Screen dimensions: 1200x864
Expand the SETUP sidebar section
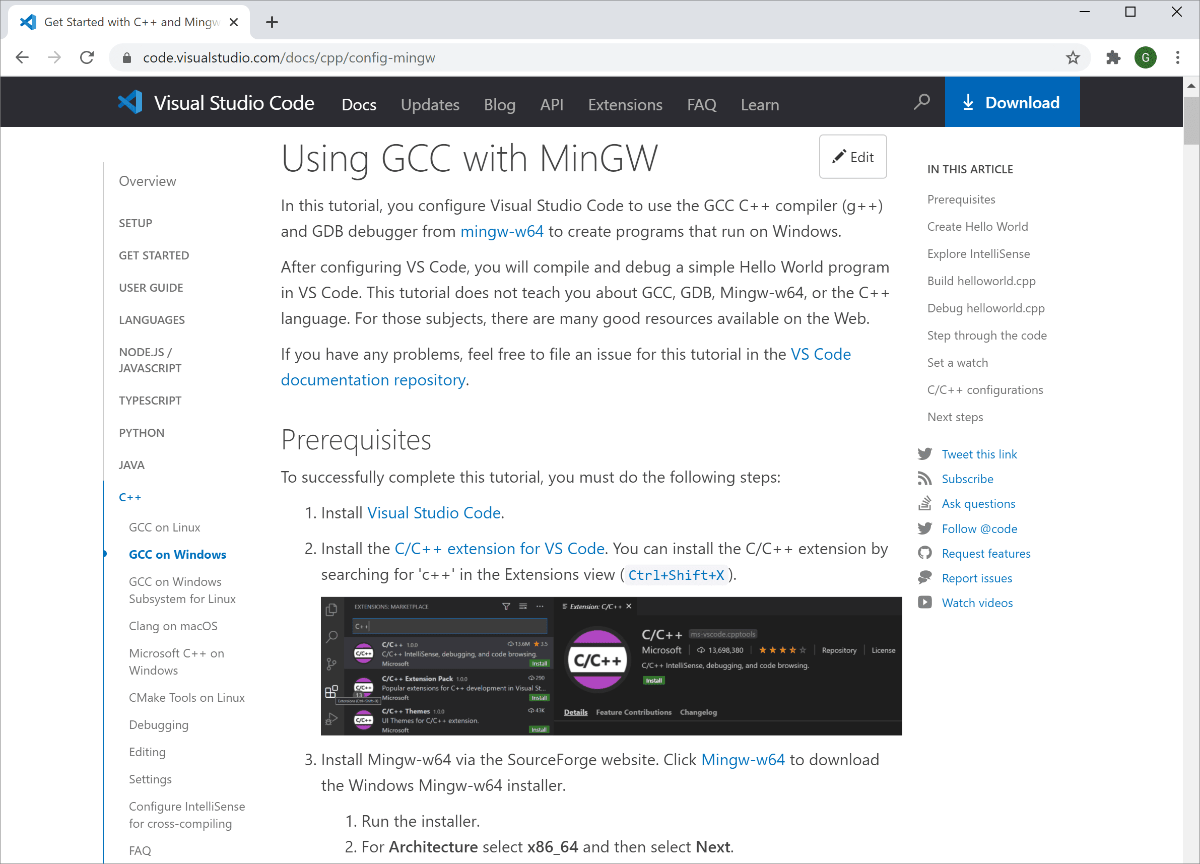(136, 223)
